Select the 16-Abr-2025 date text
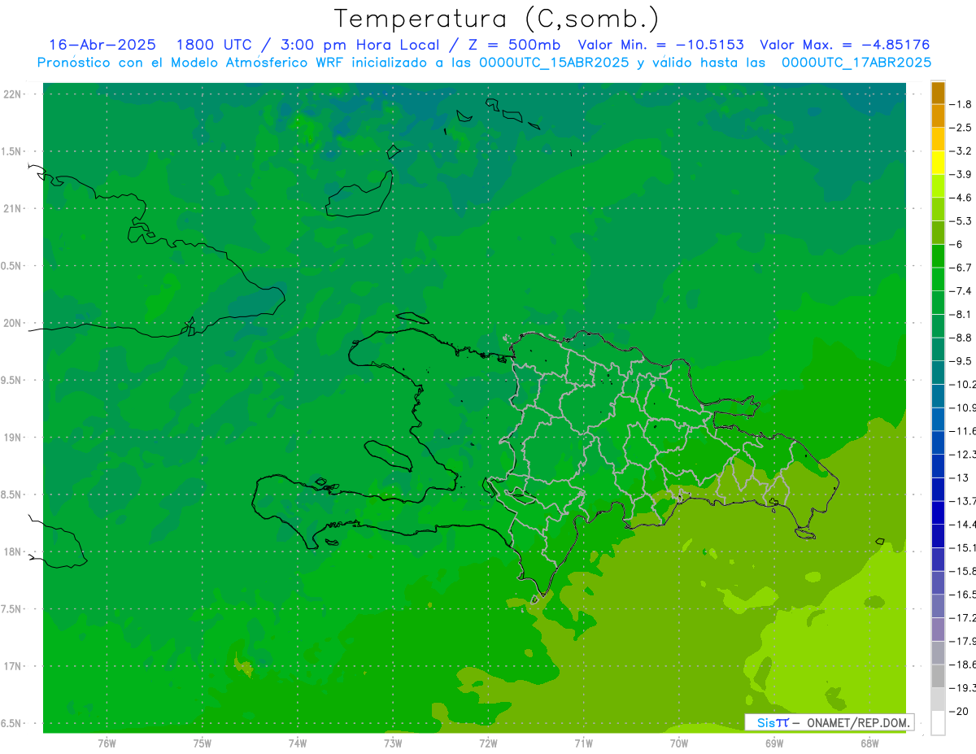The width and height of the screenshot is (976, 754). pyautogui.click(x=102, y=45)
